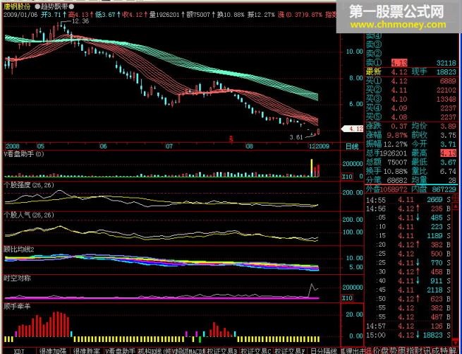
Task: Select the 价 tab under the tick list
Action: [x=377, y=350]
